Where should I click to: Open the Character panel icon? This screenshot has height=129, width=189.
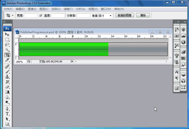pyautogui.click(x=177, y=72)
